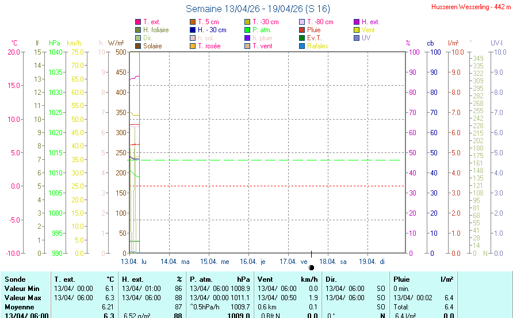Click the Pluie red legend square
Screen dimensions: 513x318
click(x=302, y=30)
